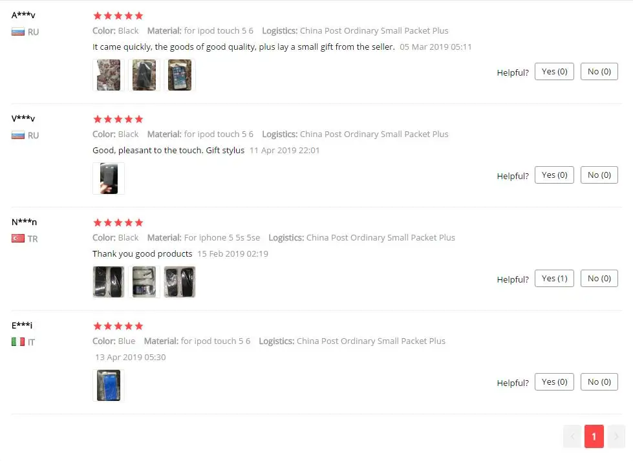633x461 pixels.
Task: Vote Yes (0) on V***v's review
Action: pyautogui.click(x=554, y=175)
